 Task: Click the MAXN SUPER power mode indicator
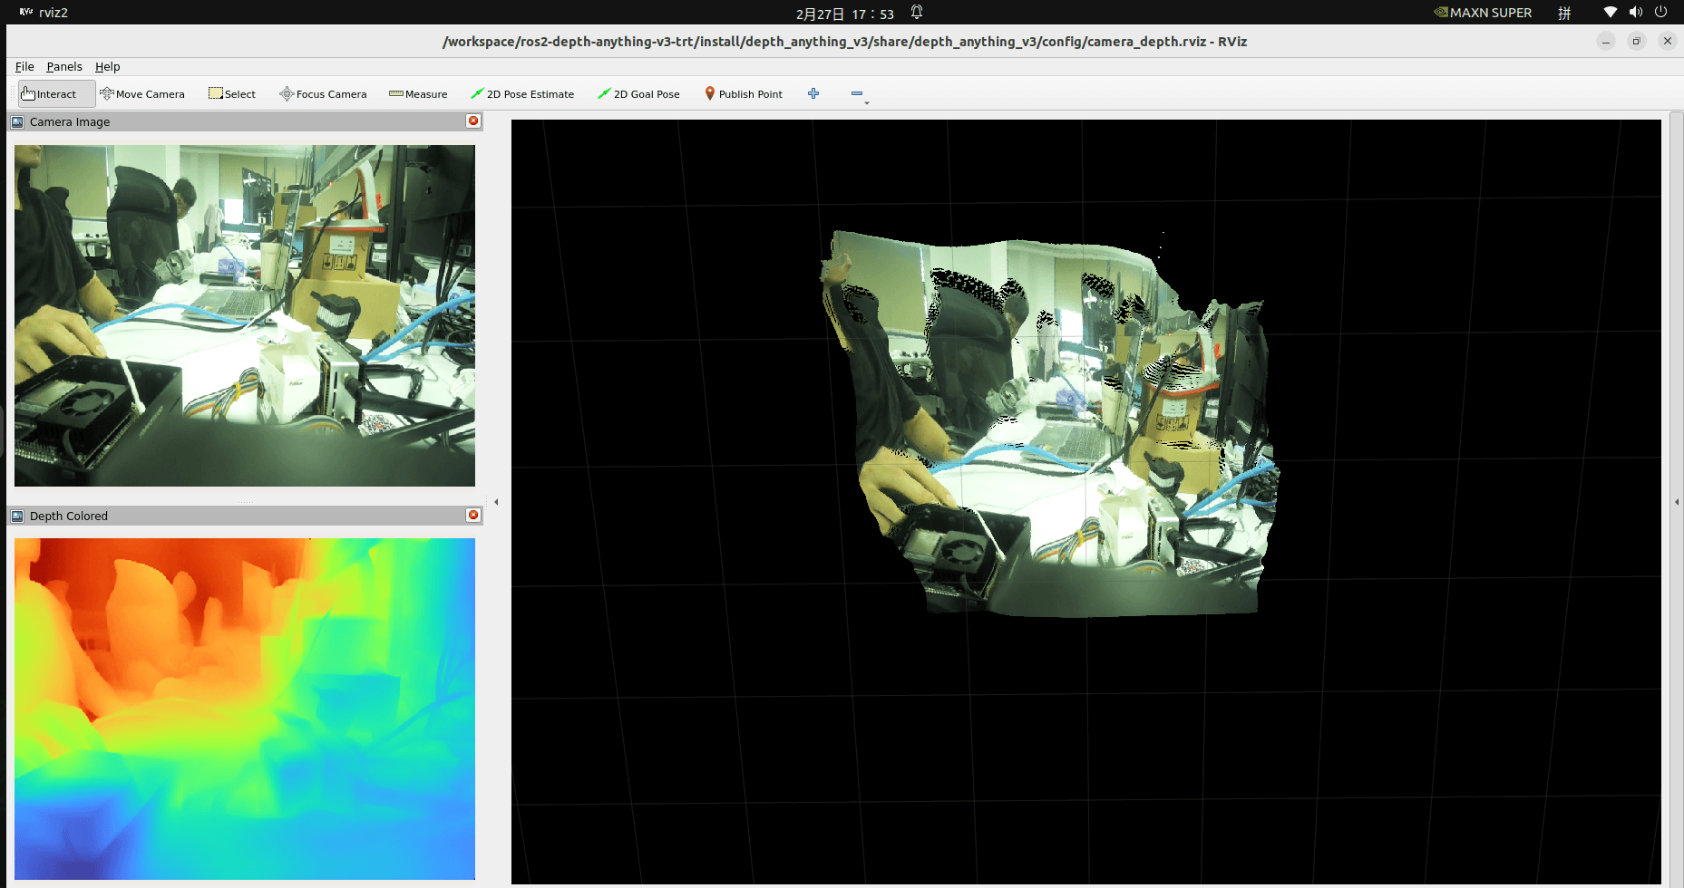[1482, 13]
